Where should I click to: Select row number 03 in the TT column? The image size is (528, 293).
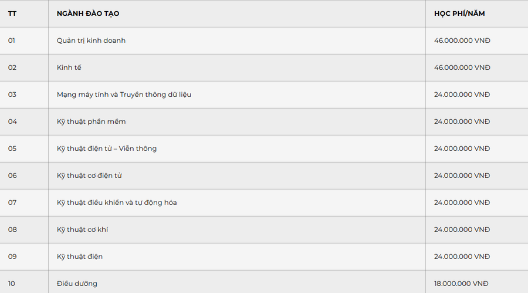click(12, 95)
